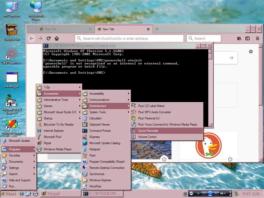The image size is (264, 198).
Task: Expand the Startup submenu
Action: [x=59, y=118]
